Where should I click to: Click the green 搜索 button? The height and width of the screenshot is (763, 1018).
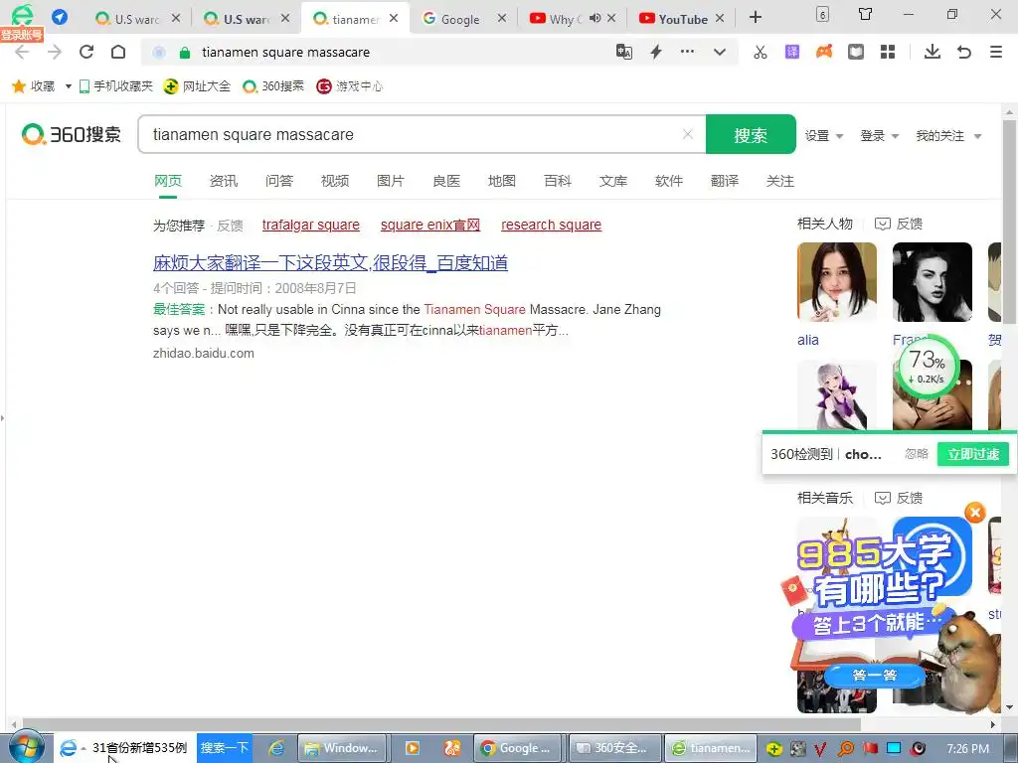click(x=751, y=134)
